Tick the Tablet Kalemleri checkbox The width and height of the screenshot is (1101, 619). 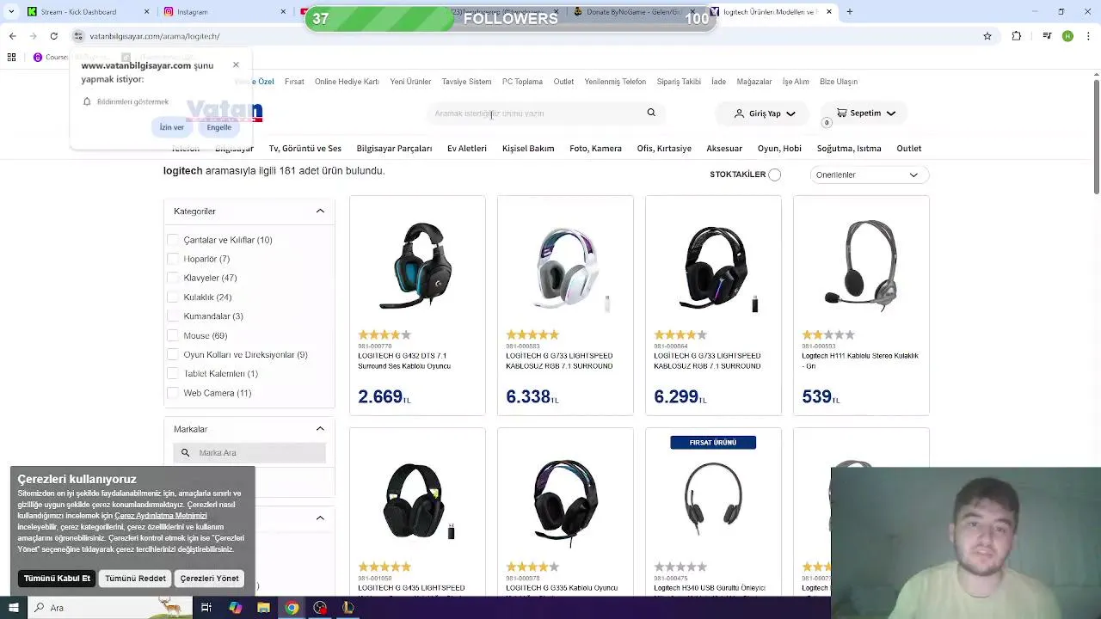pyautogui.click(x=173, y=373)
